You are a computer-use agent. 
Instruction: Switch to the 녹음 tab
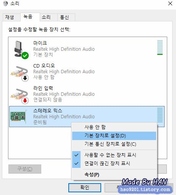(x=30, y=17)
